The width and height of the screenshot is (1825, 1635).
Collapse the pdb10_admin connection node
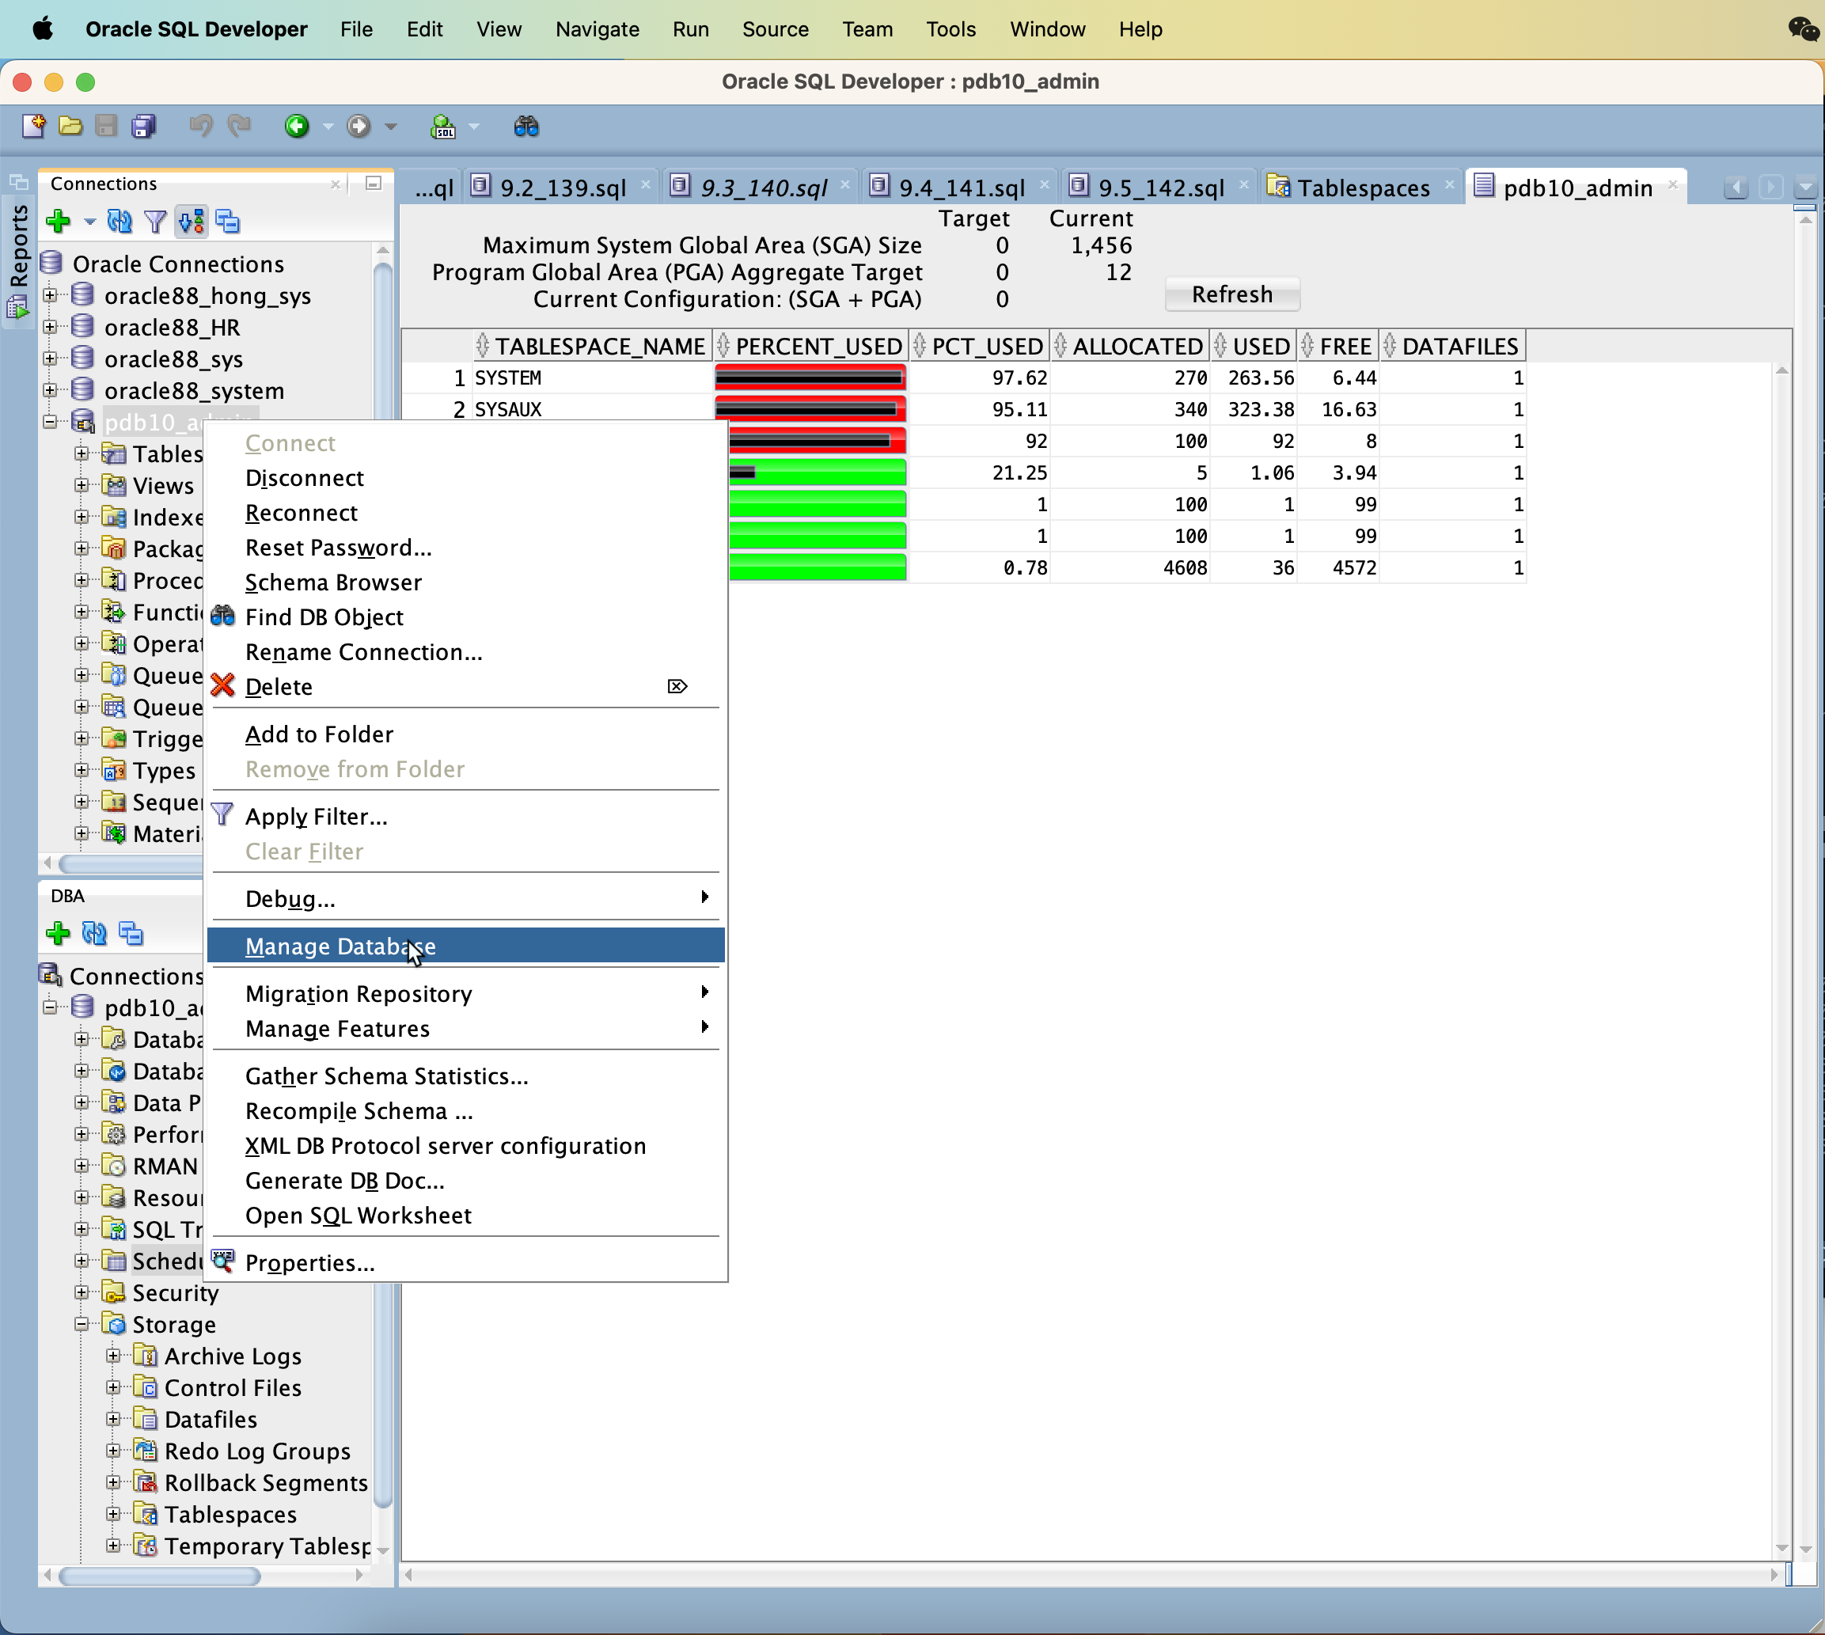pyautogui.click(x=51, y=421)
